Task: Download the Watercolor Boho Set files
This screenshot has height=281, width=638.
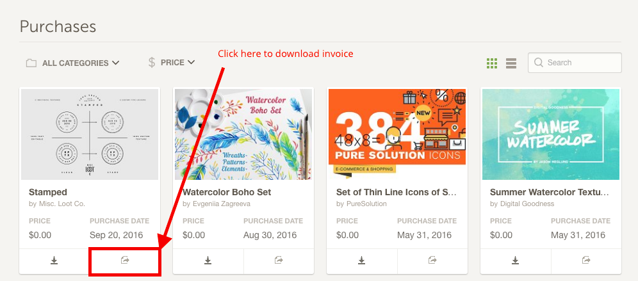Action: click(x=208, y=261)
